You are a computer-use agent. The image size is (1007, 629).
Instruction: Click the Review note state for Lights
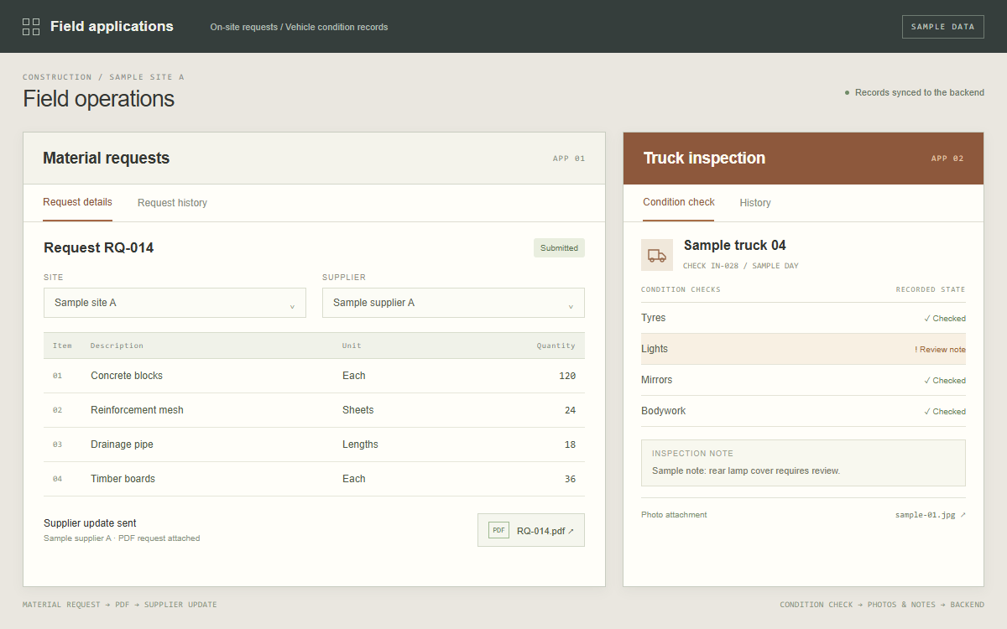point(940,350)
